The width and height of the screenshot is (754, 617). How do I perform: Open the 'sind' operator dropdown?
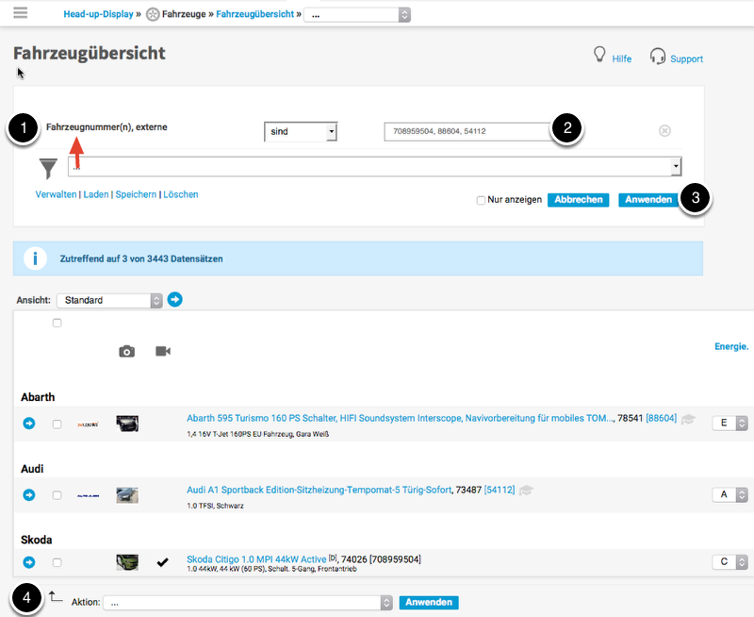(301, 132)
